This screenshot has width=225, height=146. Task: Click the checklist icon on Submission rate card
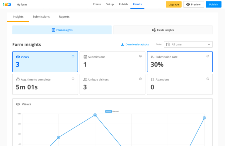click(x=153, y=57)
